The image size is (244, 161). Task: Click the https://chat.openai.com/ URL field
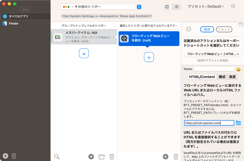pyautogui.click(x=209, y=123)
